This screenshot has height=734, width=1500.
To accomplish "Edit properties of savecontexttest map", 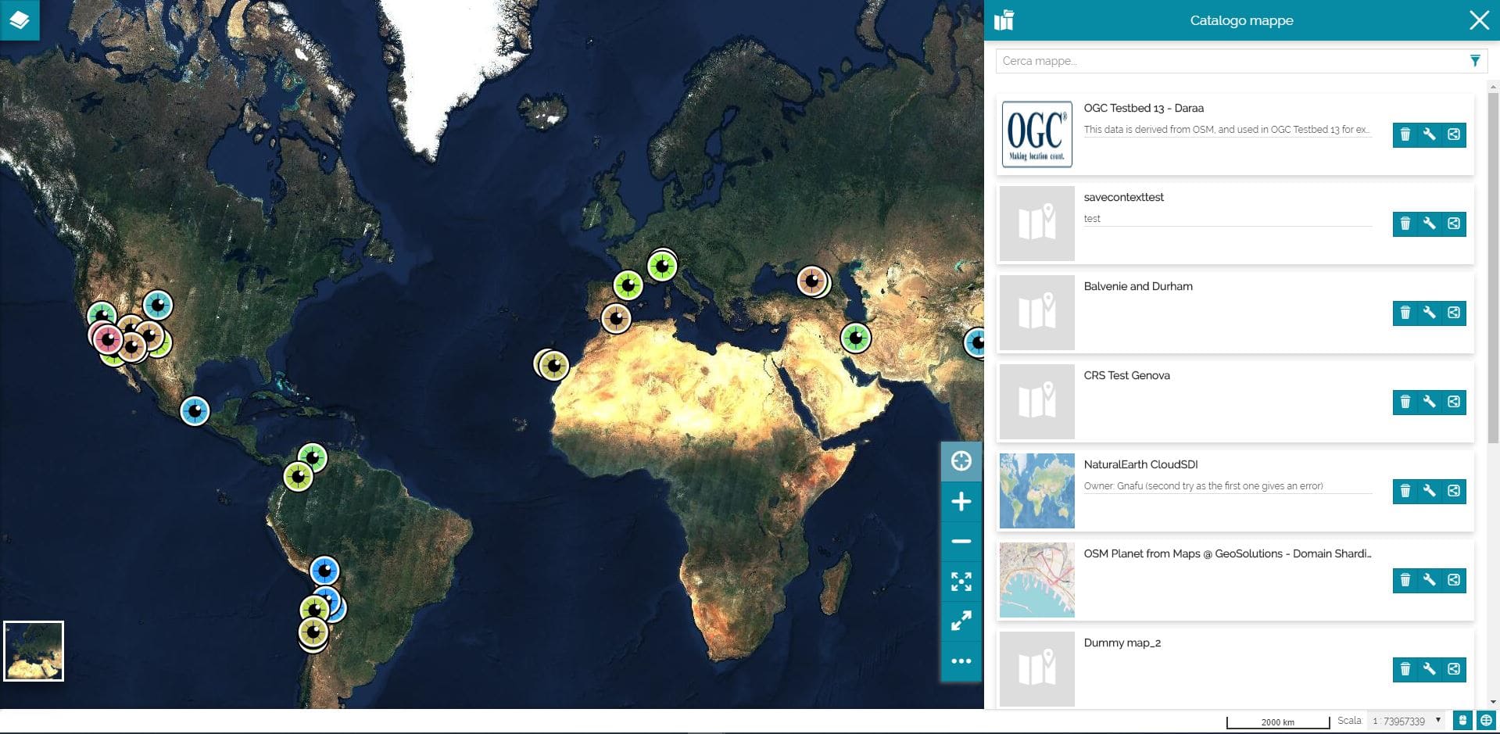I will 1429,224.
